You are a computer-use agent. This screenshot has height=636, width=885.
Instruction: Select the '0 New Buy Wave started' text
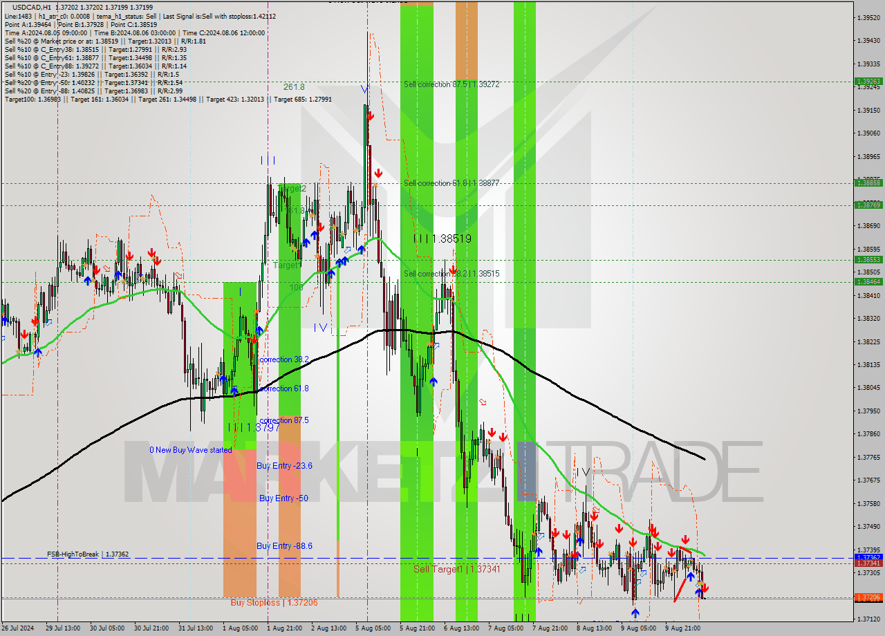click(x=191, y=450)
